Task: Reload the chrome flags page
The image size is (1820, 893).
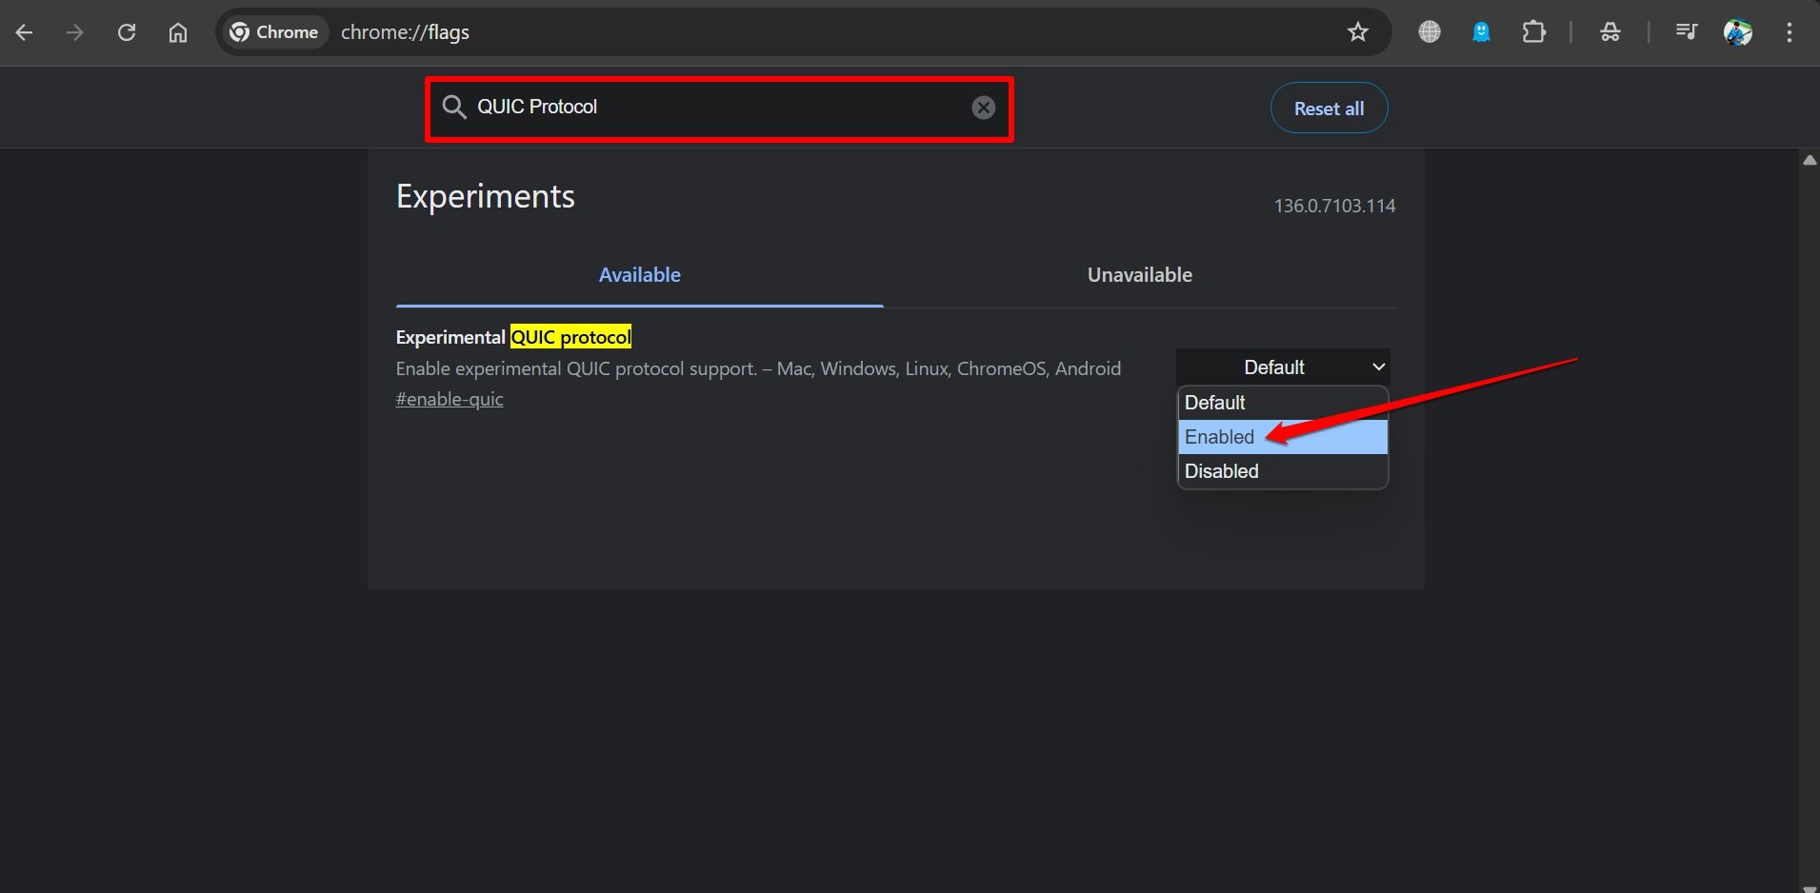Action: pyautogui.click(x=126, y=32)
